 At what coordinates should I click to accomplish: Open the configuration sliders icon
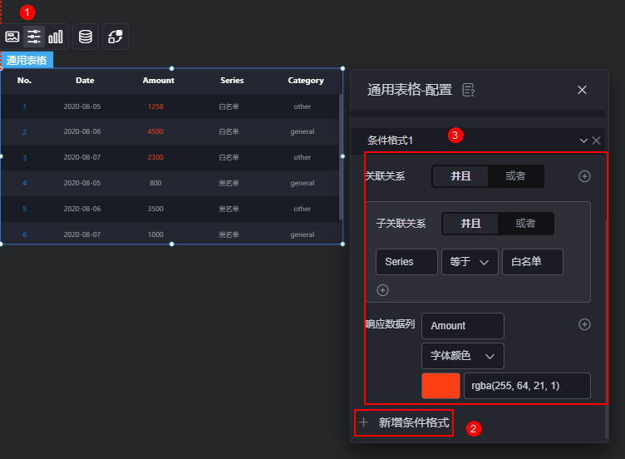[x=34, y=37]
